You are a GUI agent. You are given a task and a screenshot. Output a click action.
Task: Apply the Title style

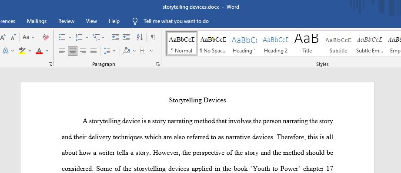pos(307,43)
